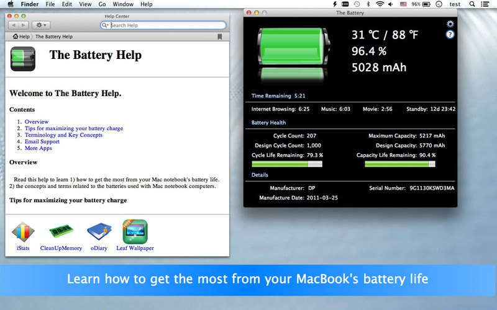Image resolution: width=497 pixels, height=310 pixels.
Task: Open Terminology and Key Concepts link
Action: (x=64, y=135)
